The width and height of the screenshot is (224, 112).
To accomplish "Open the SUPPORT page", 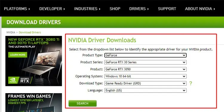I will (167, 9).
